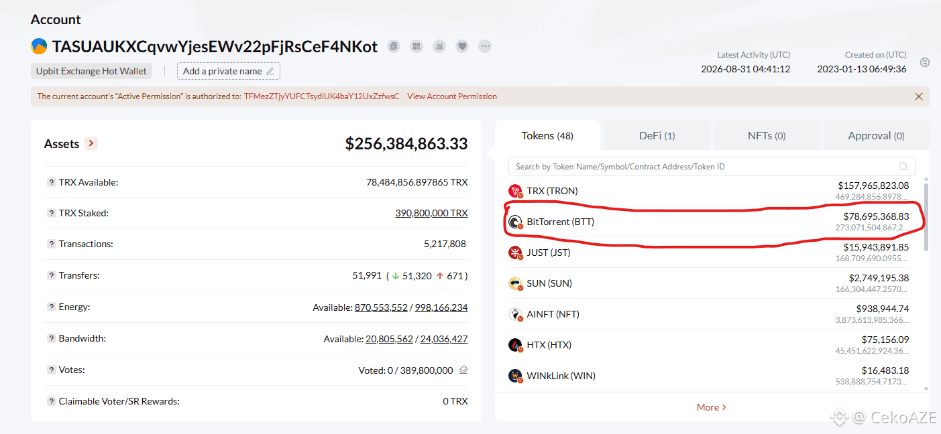Click the SUN (SUN) token name
This screenshot has height=434, width=941.
click(x=549, y=283)
